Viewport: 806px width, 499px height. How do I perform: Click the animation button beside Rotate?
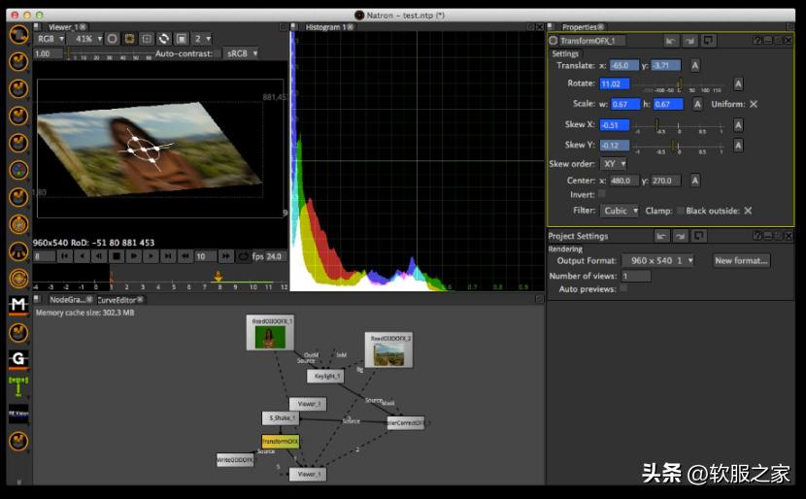pyautogui.click(x=738, y=84)
